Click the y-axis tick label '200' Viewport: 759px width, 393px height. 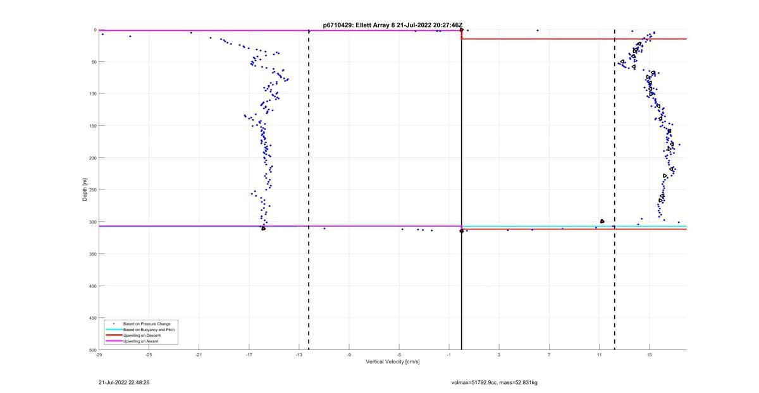92,158
